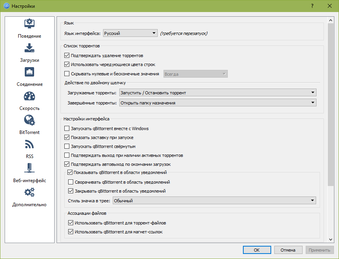Select the Соединение tab label
The width and height of the screenshot is (339, 259).
point(29,84)
